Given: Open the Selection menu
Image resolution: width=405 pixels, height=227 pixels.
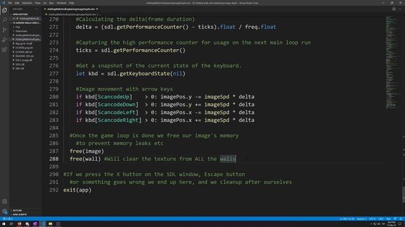Looking at the screenshot, I should (x=27, y=3).
